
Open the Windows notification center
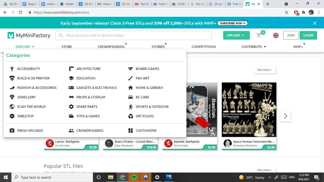316,177
